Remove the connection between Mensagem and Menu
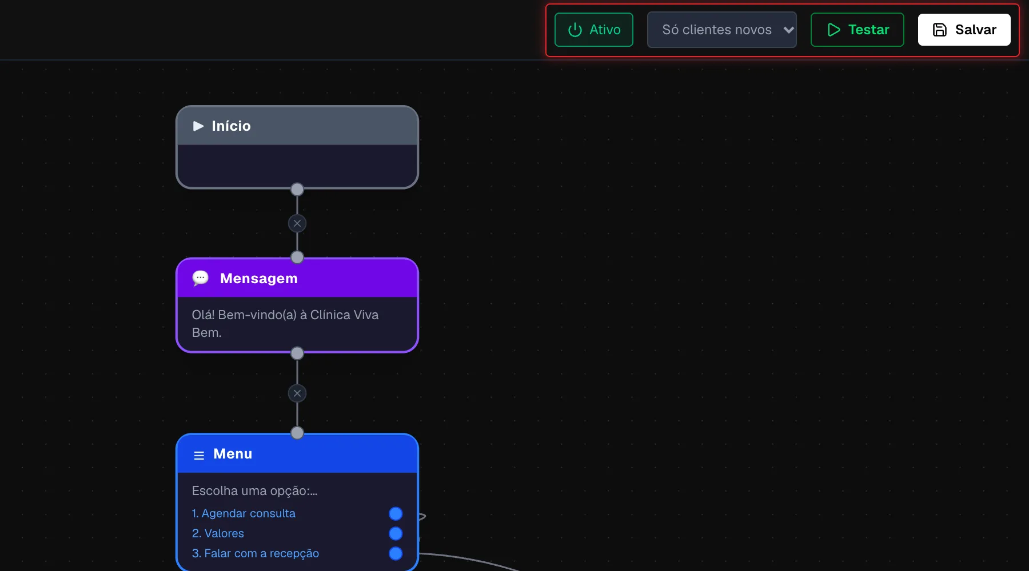This screenshot has height=571, width=1029. (x=297, y=393)
